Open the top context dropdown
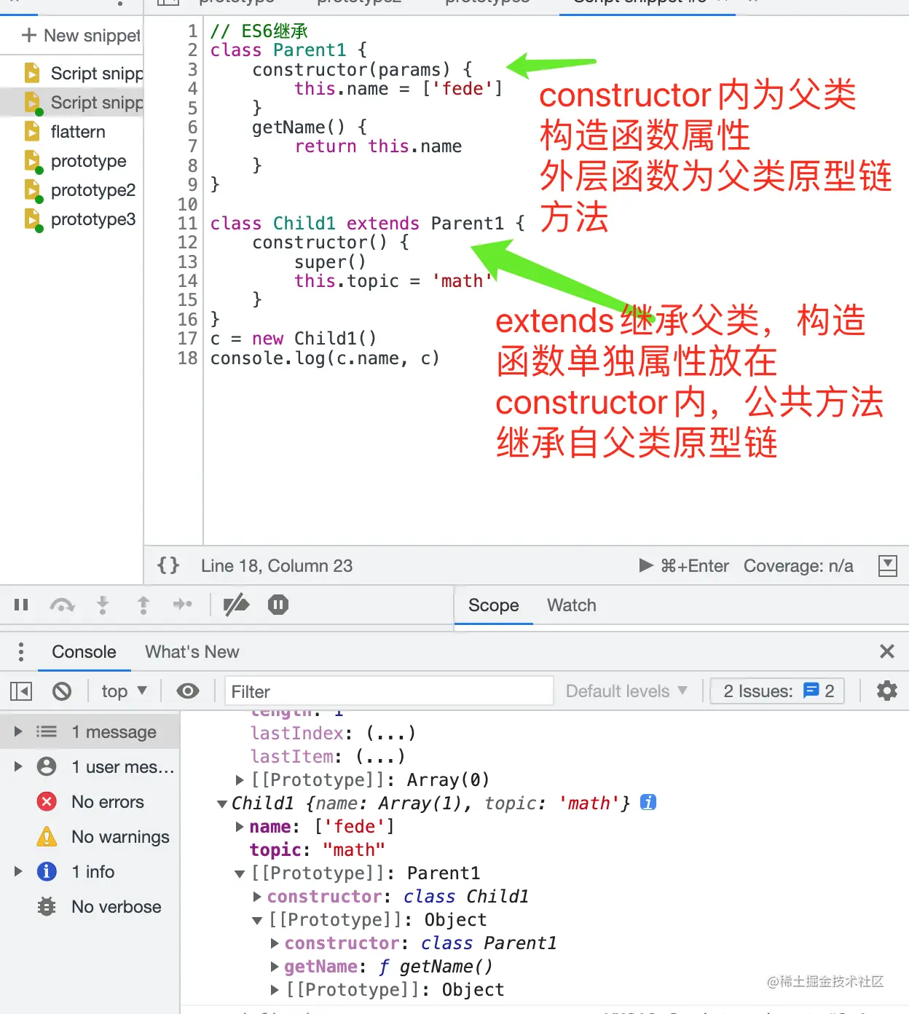Viewport: 909px width, 1014px height. click(x=125, y=691)
